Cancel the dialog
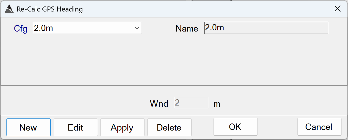Screen dimensions: 348x140 pos(319,127)
